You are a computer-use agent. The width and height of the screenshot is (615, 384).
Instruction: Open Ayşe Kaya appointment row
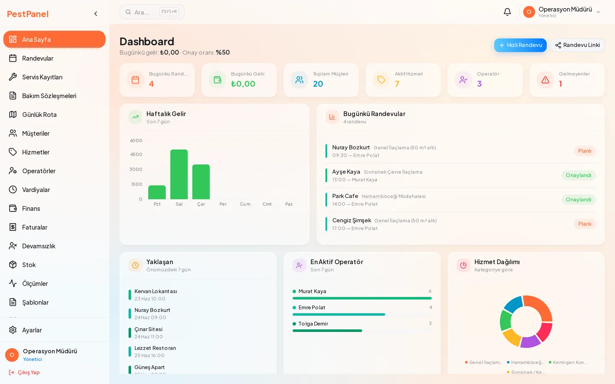pos(460,175)
